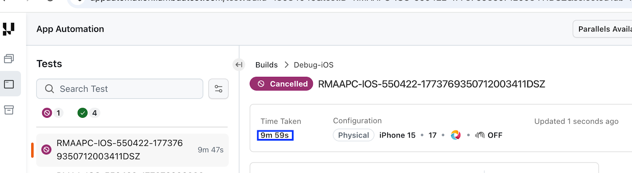Collapse the Tests panel with the arrow
The image size is (632, 173).
(239, 65)
